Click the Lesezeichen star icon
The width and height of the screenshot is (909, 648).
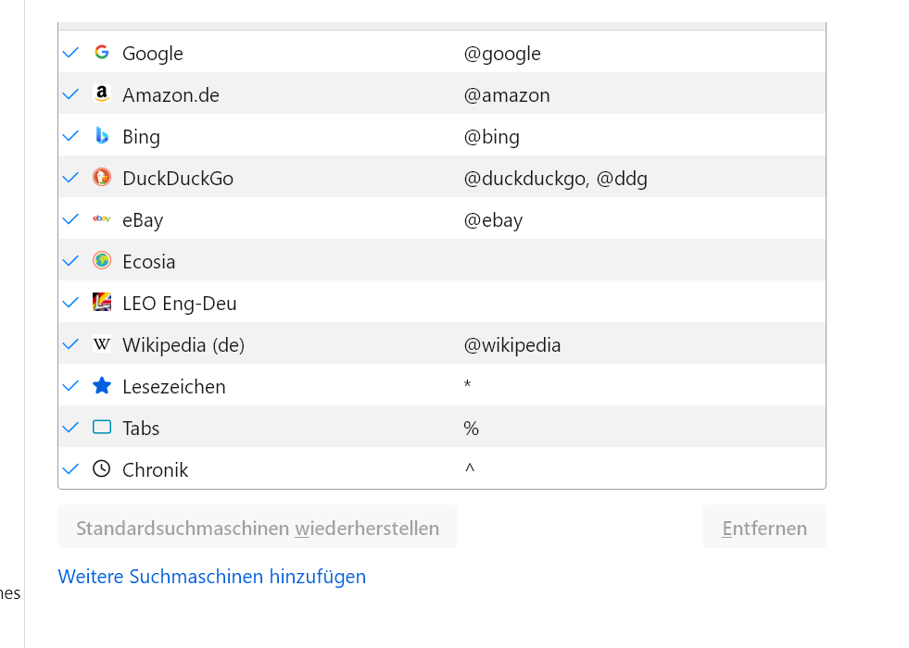tap(102, 386)
